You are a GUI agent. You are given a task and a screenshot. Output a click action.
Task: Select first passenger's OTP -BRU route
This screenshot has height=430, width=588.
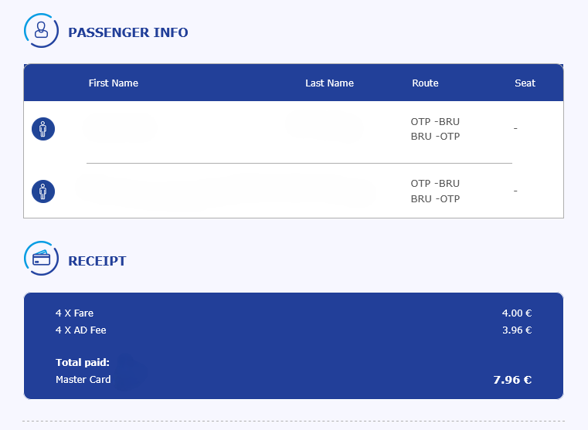435,121
